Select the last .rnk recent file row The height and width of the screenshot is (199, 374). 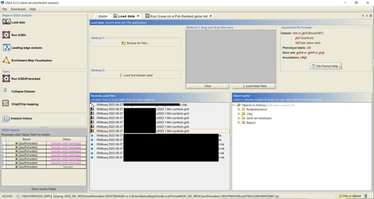point(160,157)
